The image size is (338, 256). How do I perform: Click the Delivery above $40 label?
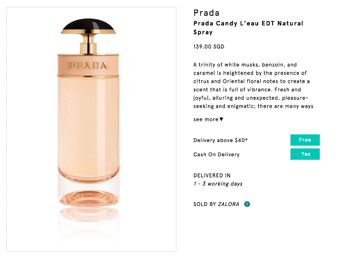coord(221,140)
